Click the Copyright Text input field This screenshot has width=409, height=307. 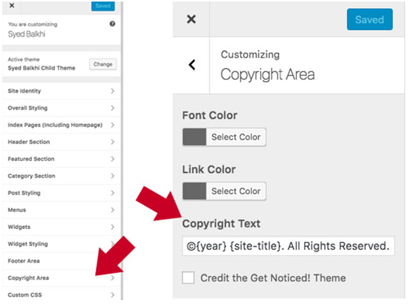(288, 246)
